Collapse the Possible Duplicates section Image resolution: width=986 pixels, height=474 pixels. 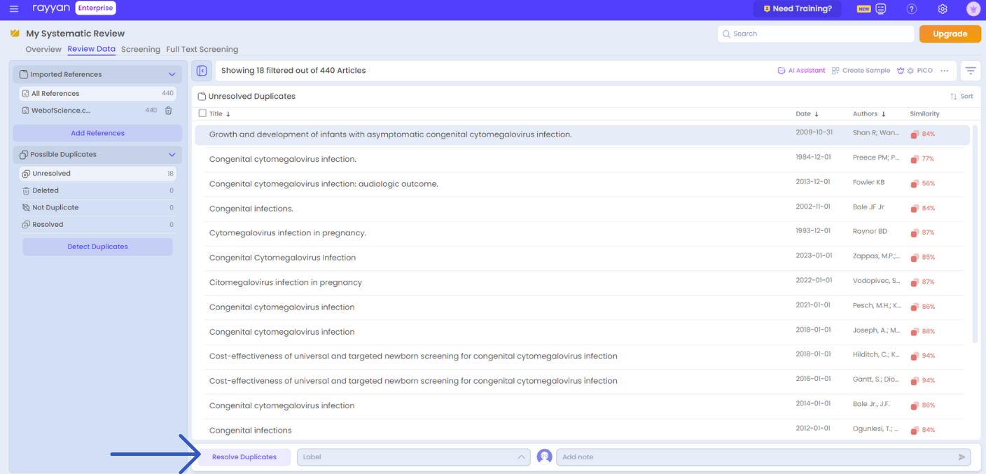pos(172,155)
